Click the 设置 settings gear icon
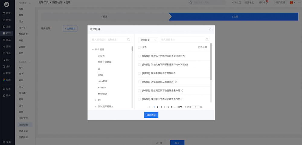This screenshot has width=302, height=145. click(x=4, y=89)
